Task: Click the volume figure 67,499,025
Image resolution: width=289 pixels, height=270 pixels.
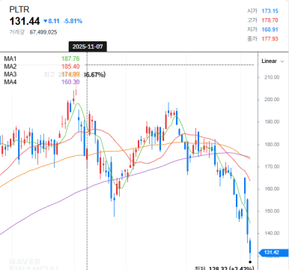Action: 43,32
